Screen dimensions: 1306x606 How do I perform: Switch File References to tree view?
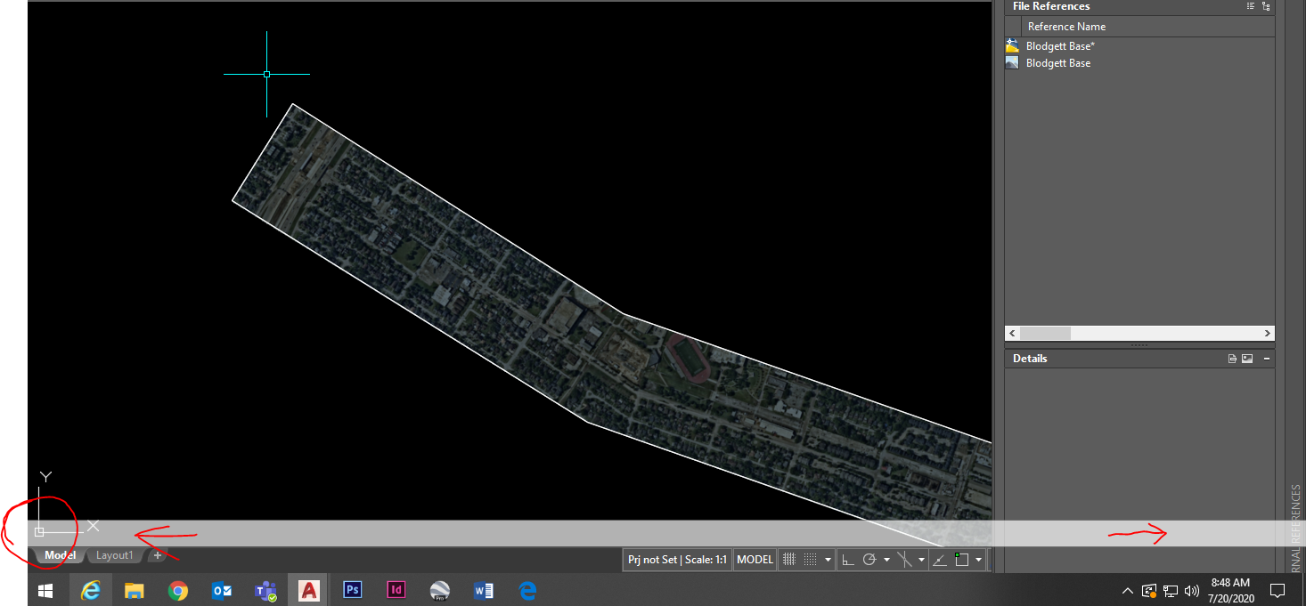point(1266,6)
